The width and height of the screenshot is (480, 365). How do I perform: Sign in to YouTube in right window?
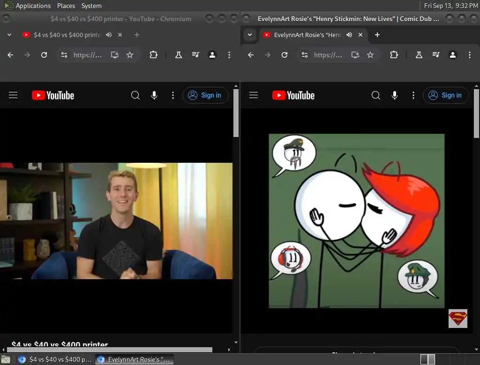pos(445,95)
